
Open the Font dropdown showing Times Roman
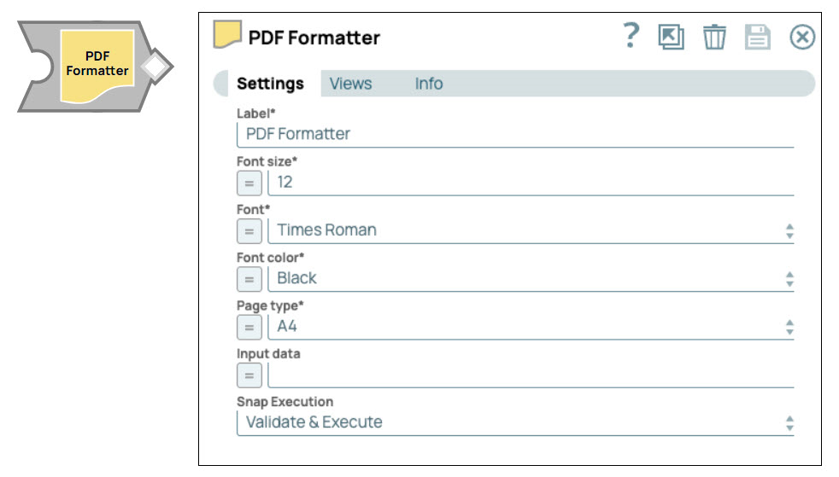(x=530, y=230)
